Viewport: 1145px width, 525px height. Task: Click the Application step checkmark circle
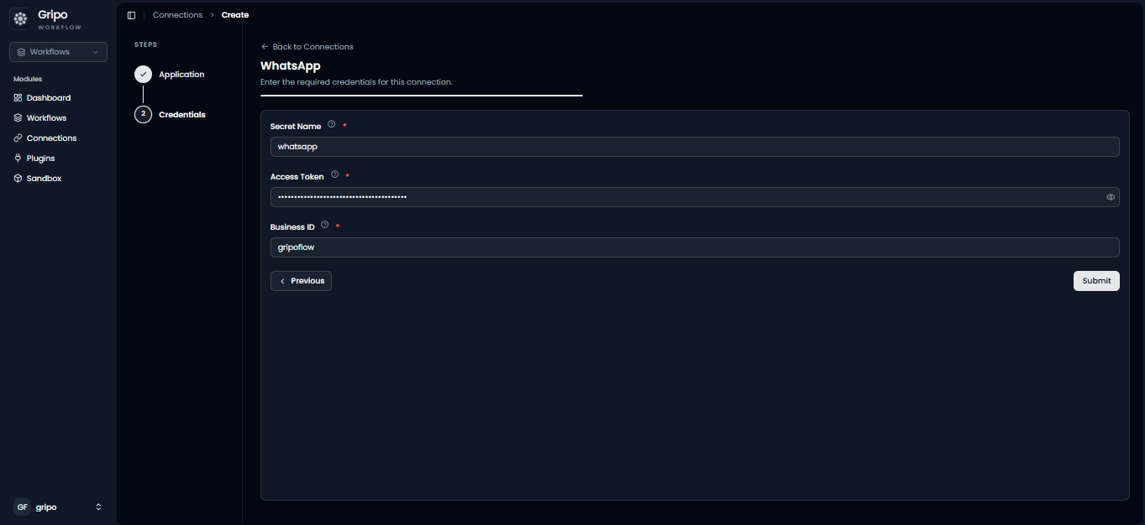(143, 75)
